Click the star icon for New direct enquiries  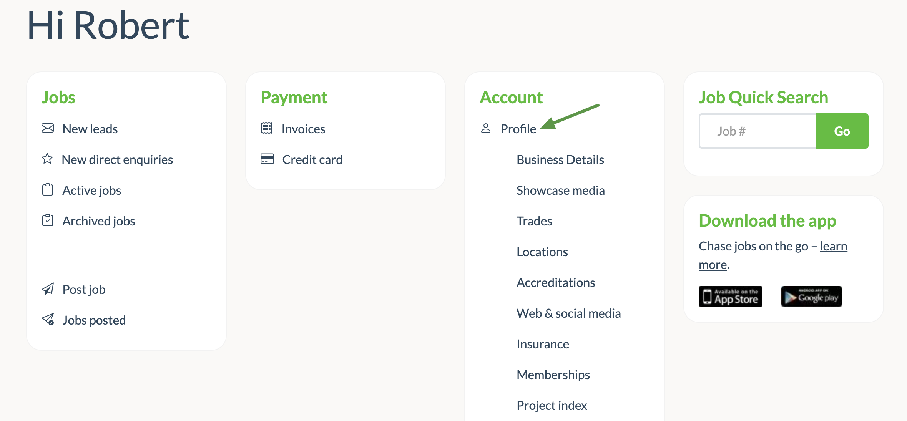click(x=47, y=159)
